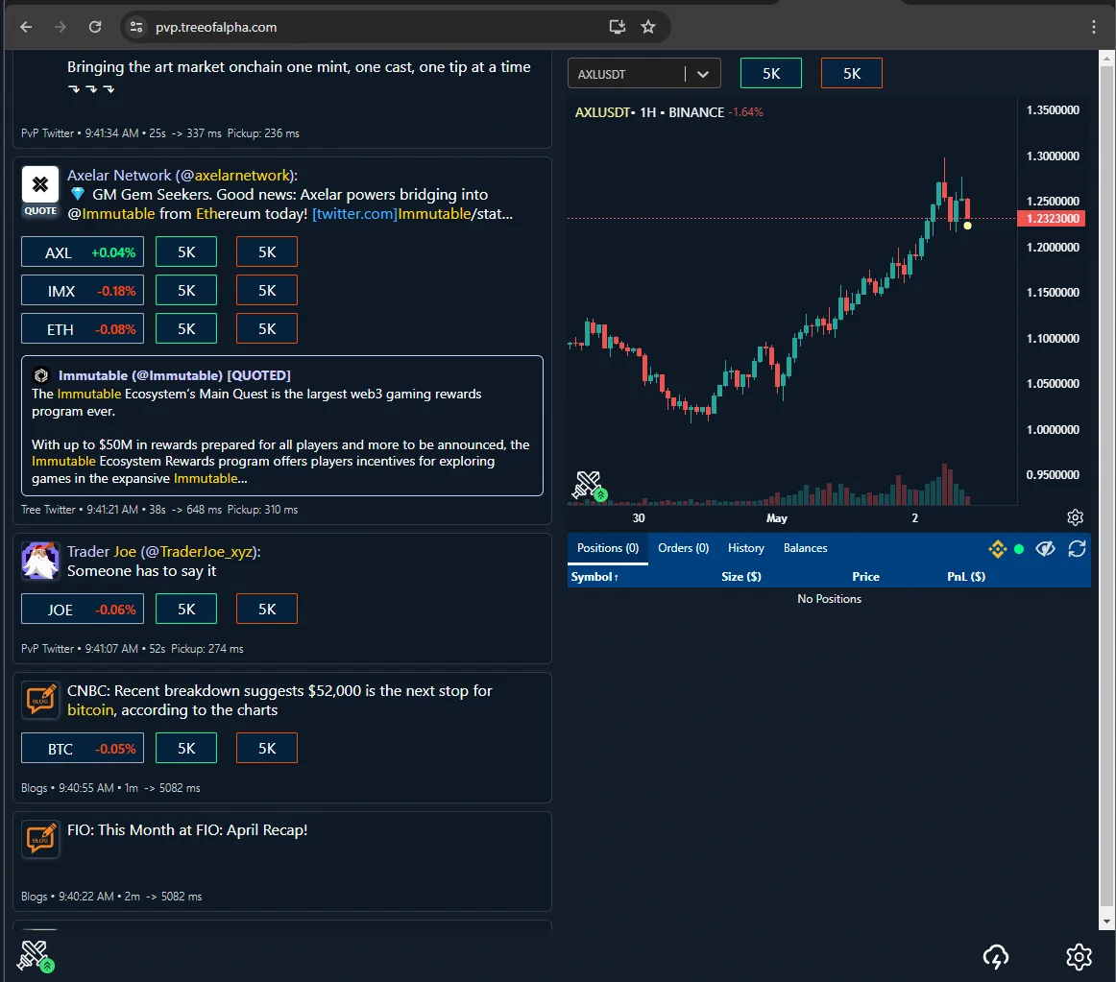
Task: Click crossed swords icon in bottom bar
Action: coord(36,956)
